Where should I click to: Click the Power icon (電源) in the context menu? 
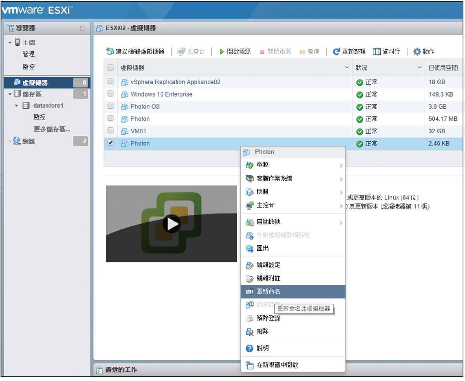tap(250, 166)
